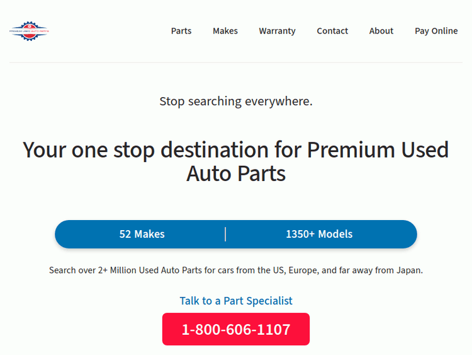Click the Premium Used Auto Parts gear logo
The width and height of the screenshot is (472, 355).
point(29,31)
